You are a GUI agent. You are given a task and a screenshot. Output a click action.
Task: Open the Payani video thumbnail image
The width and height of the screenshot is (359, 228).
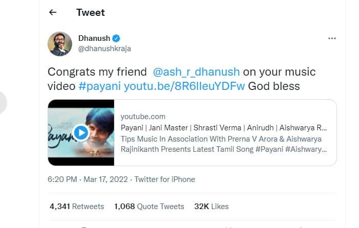[x=81, y=133]
